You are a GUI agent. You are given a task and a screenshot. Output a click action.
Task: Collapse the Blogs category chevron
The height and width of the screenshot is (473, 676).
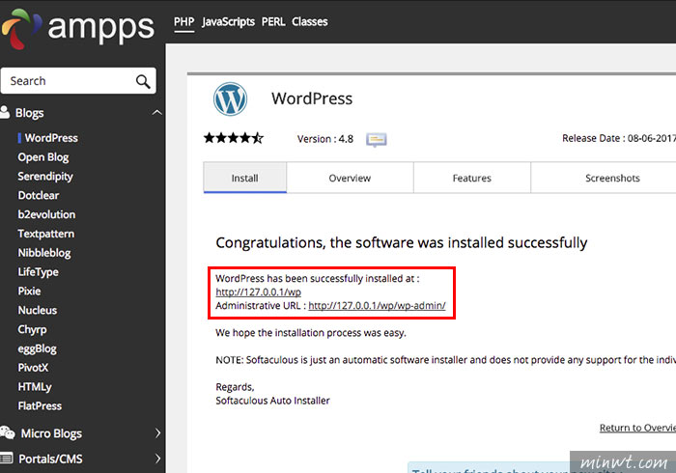pyautogui.click(x=156, y=112)
